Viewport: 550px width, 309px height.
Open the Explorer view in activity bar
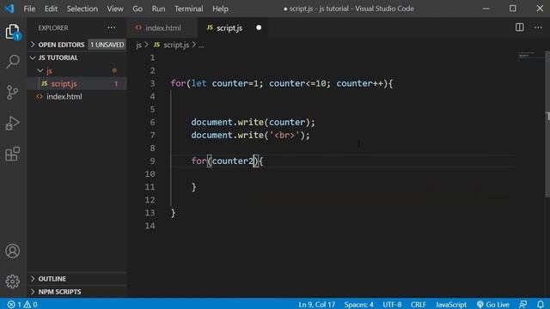point(13,32)
